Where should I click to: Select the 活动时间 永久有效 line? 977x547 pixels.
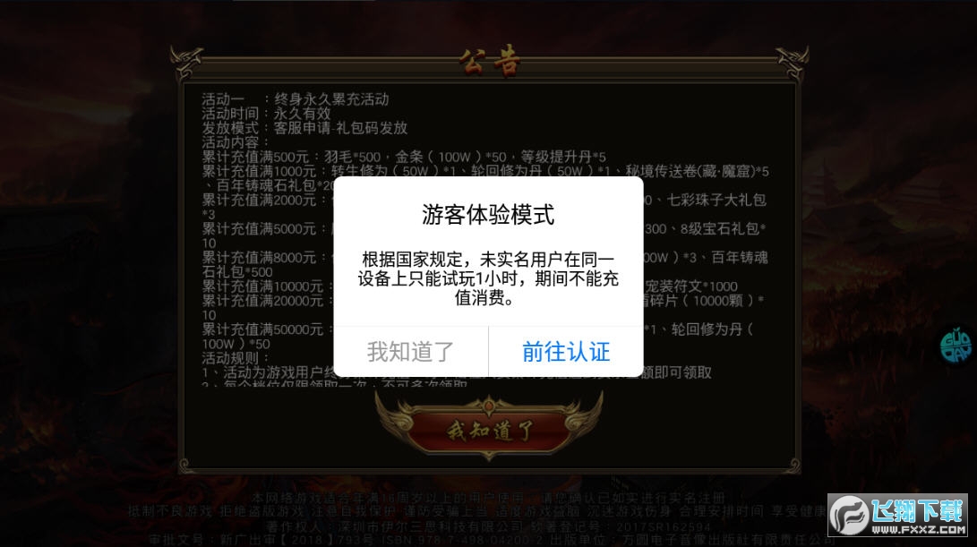tap(266, 114)
